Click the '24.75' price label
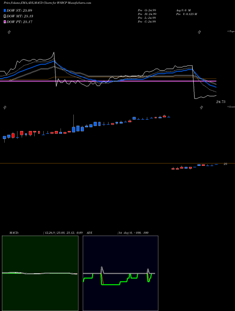 (220, 102)
